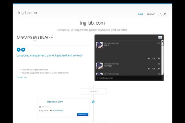
Task: Click the ing-lab.com site logo
Action: 28,13
